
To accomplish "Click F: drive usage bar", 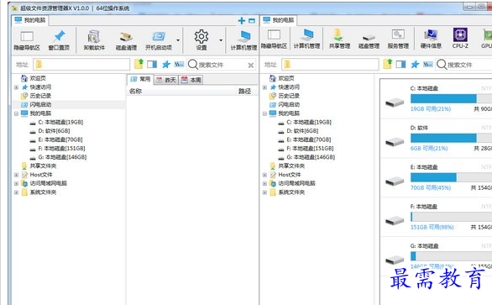I will click(451, 217).
